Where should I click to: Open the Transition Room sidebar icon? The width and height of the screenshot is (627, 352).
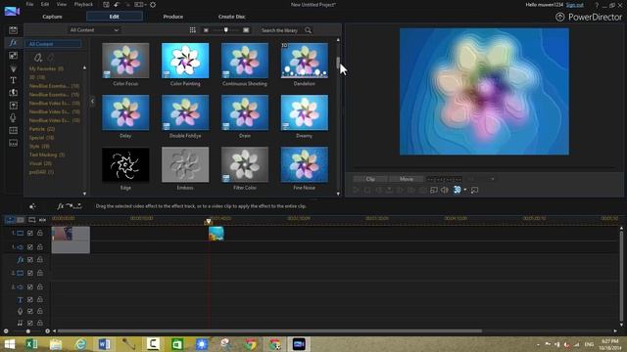[13, 93]
